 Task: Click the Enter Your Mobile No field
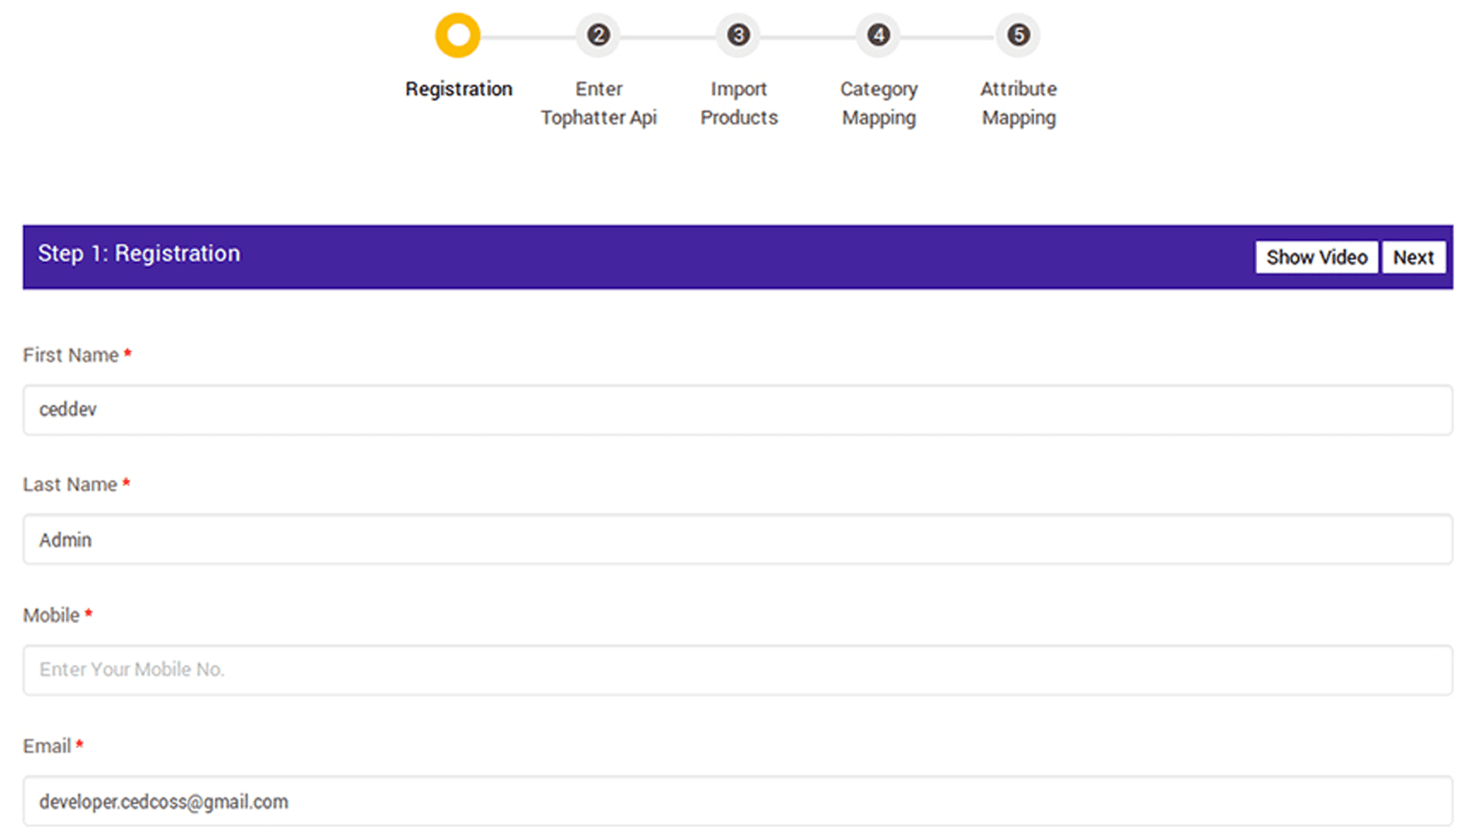click(735, 670)
